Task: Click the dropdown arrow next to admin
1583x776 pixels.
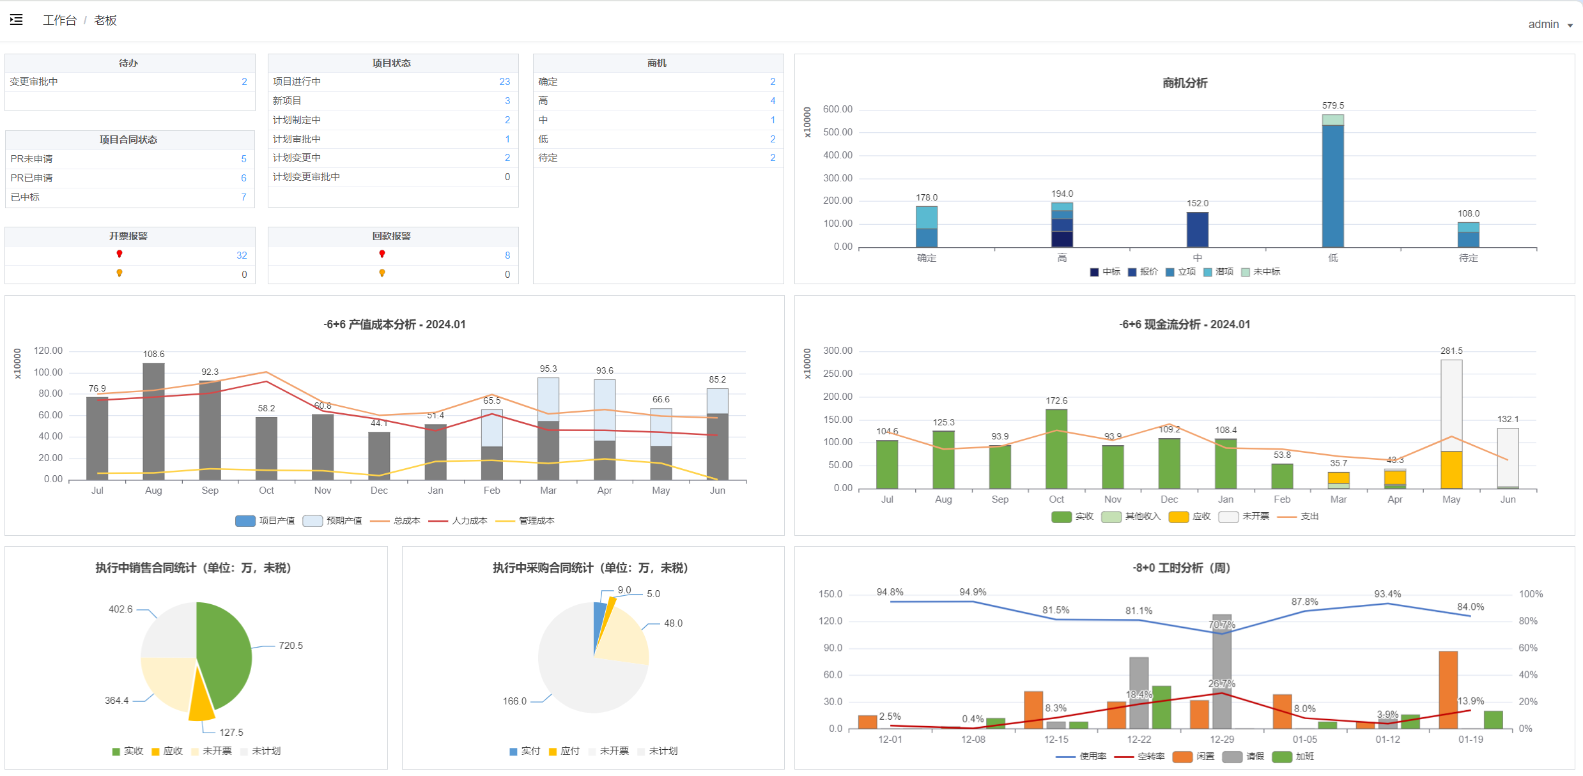Action: 1570,26
